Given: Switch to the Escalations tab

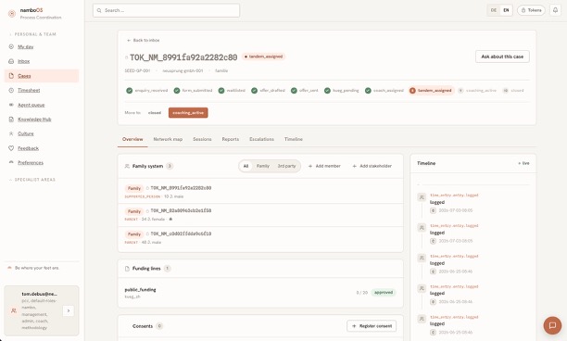Looking at the screenshot, I should pos(261,139).
